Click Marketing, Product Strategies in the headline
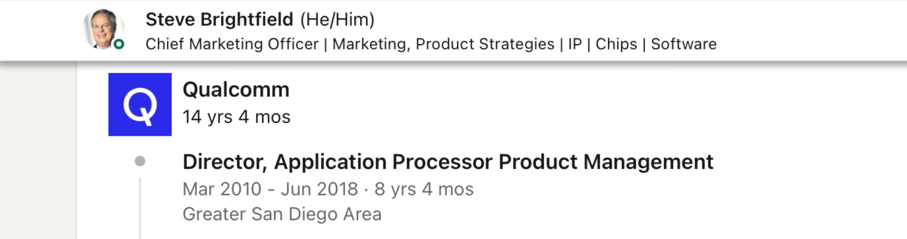This screenshot has height=239, width=907. pyautogui.click(x=443, y=44)
